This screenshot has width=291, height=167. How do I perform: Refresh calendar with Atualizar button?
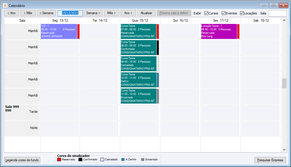146,13
